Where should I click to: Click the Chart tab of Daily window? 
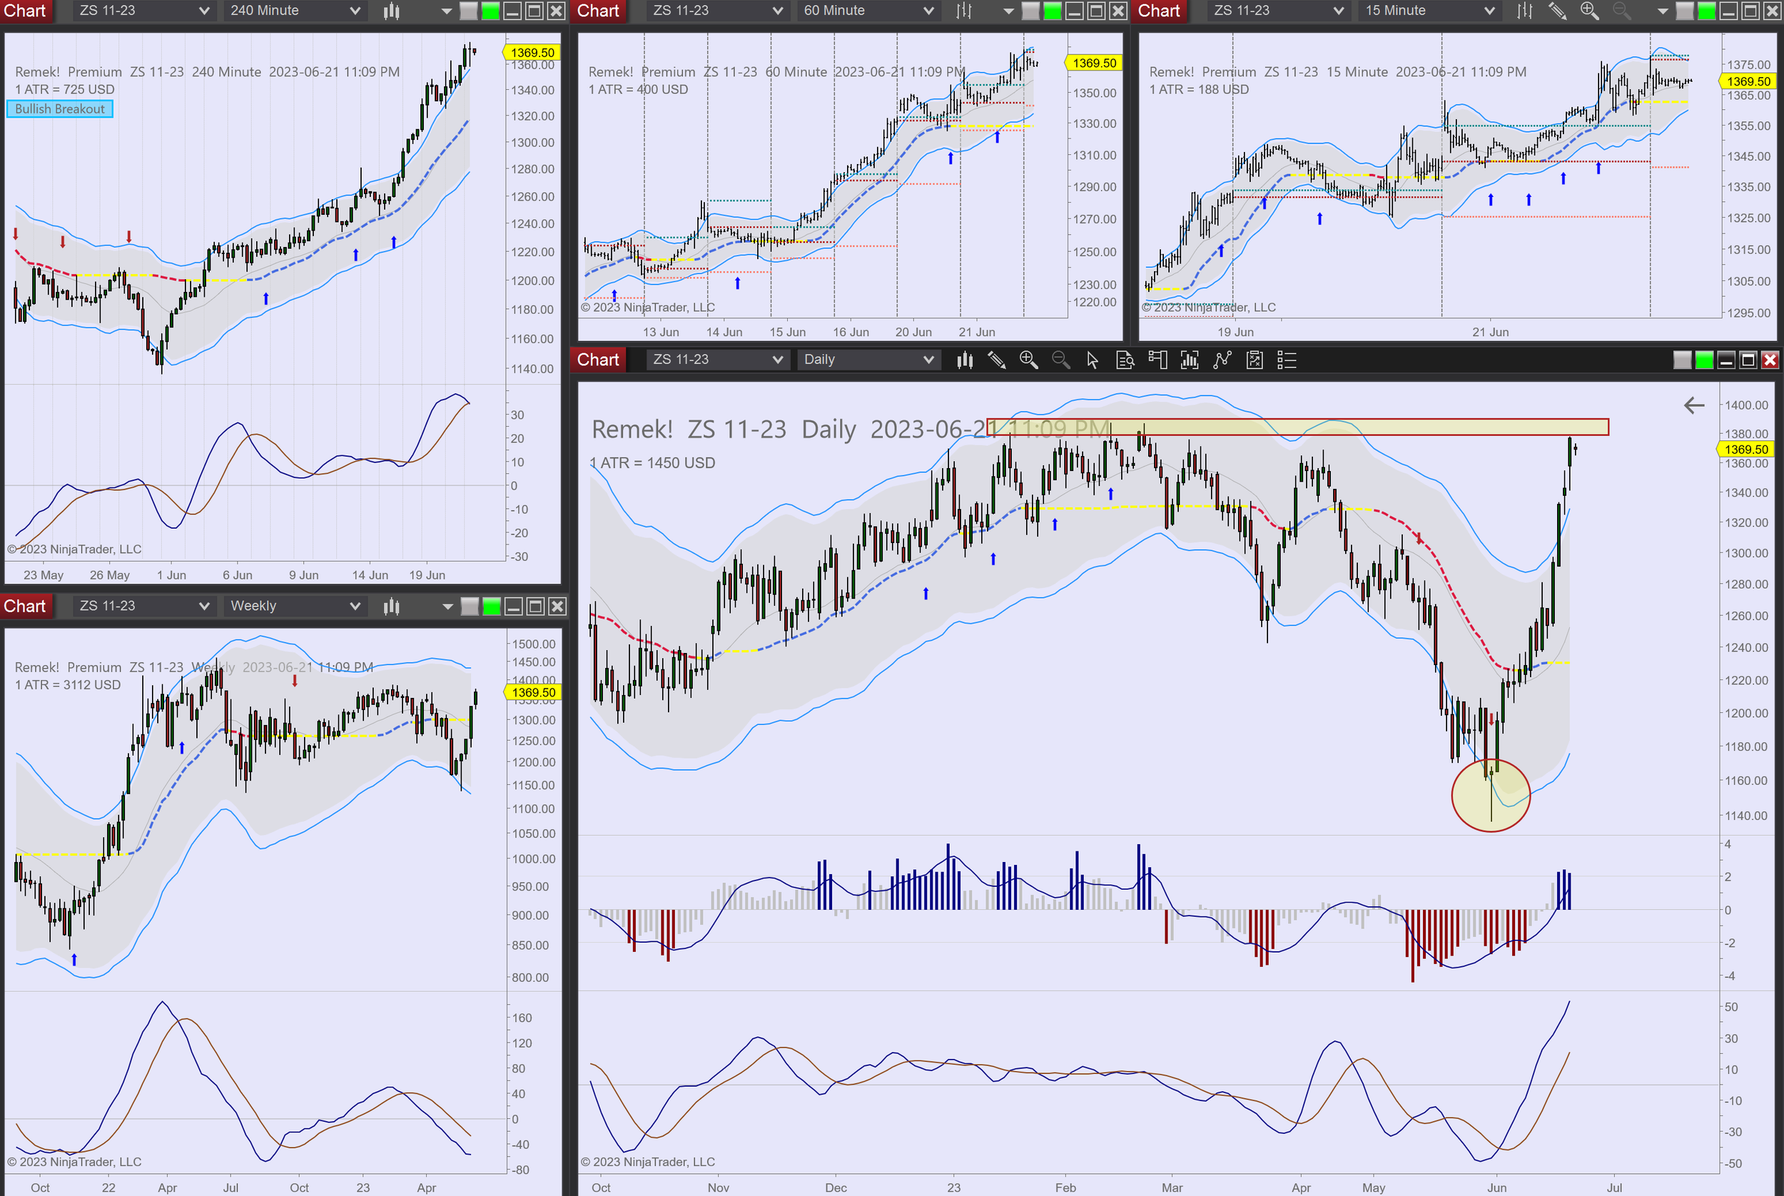598,360
